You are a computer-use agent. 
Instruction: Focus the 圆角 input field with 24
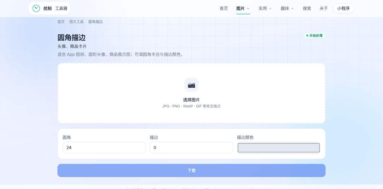(x=104, y=147)
